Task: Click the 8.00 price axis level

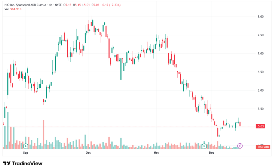Action: coord(260,16)
